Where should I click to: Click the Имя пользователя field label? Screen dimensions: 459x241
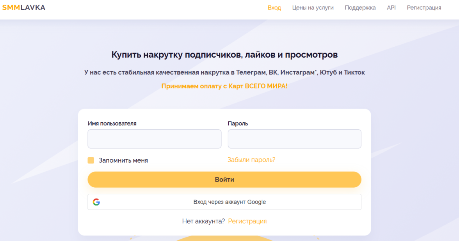112,123
